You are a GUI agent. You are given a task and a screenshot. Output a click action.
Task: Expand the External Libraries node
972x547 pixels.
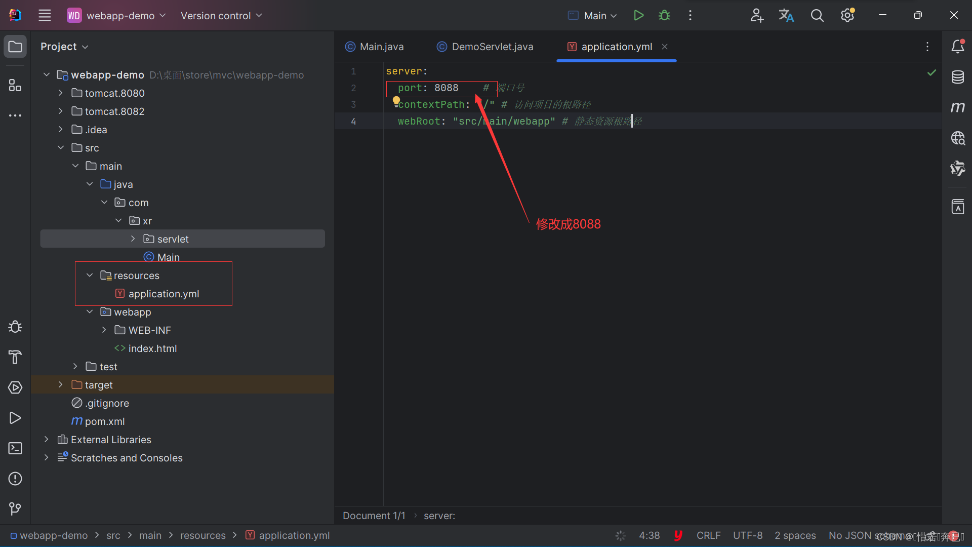(46, 440)
